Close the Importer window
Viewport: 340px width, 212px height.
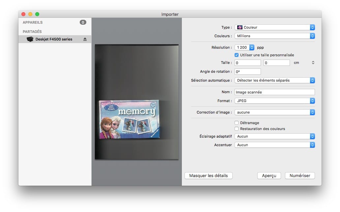click(x=23, y=14)
